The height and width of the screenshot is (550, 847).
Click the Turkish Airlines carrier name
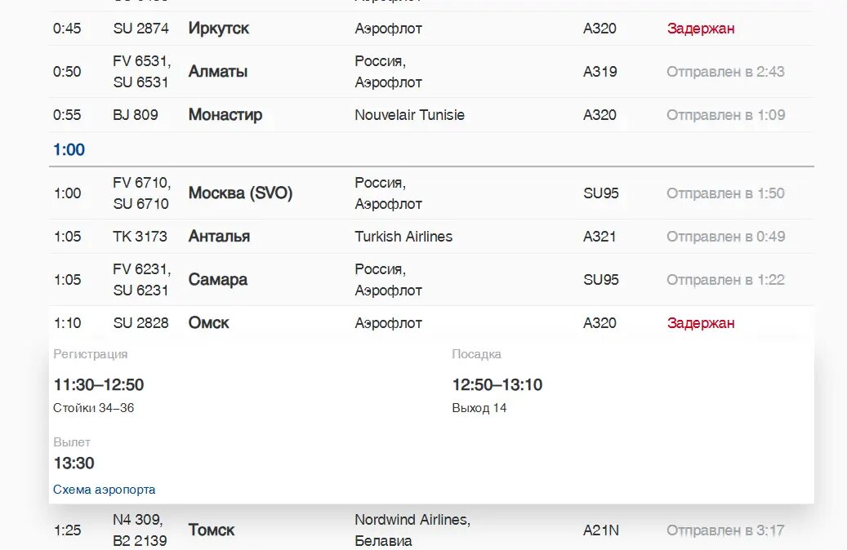tap(403, 237)
